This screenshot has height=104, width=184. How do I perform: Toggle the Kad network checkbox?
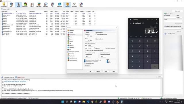pos(107,61)
